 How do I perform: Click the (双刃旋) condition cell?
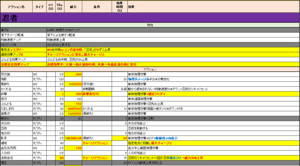click(x=97, y=84)
